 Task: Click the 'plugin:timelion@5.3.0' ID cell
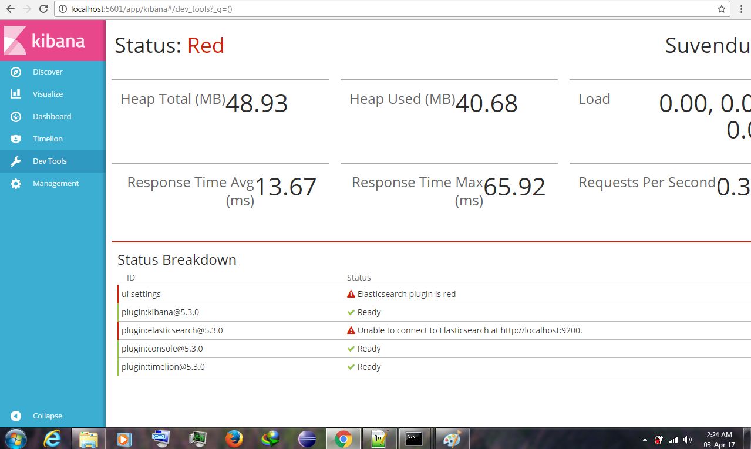(163, 367)
